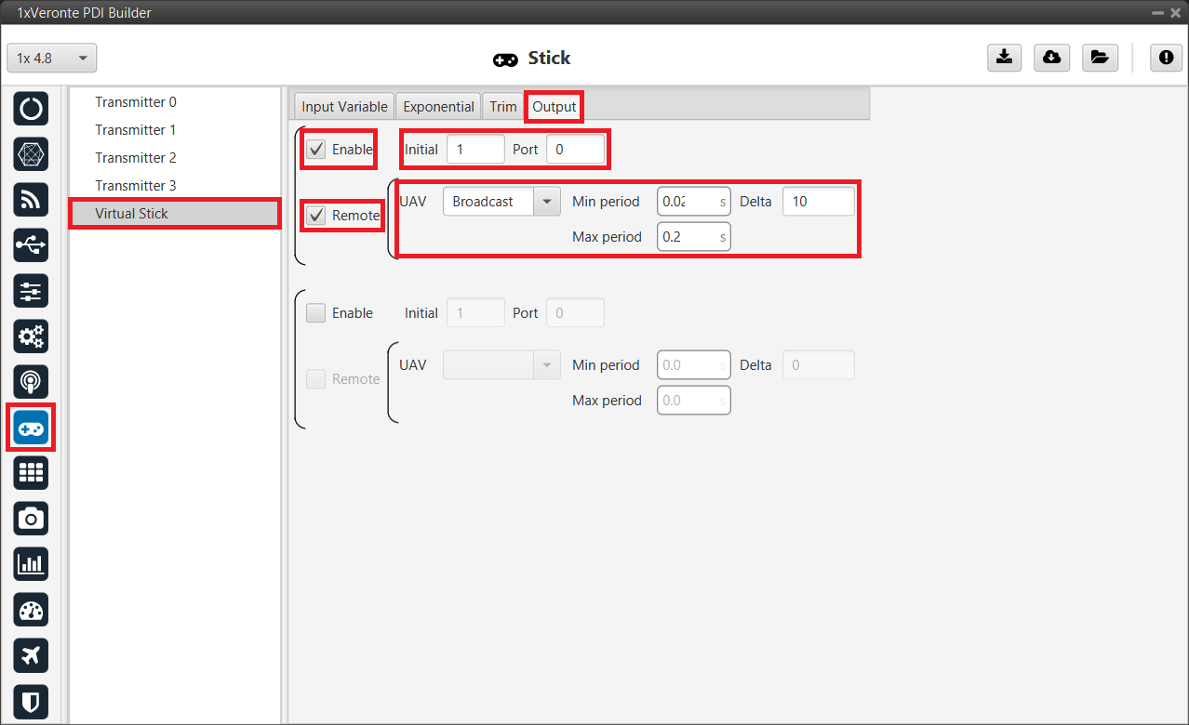Open the USB connections sidebar icon

(31, 245)
